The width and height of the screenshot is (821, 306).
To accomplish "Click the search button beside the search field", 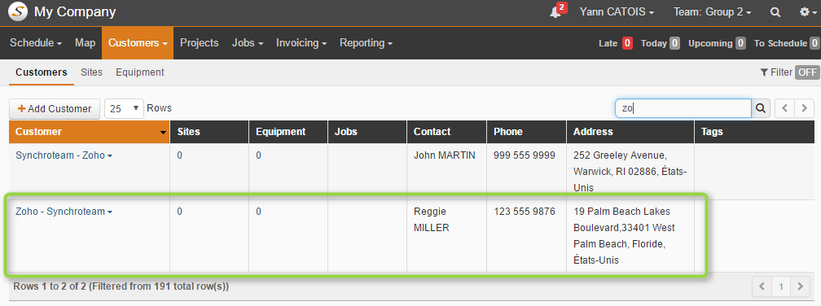I will click(761, 108).
